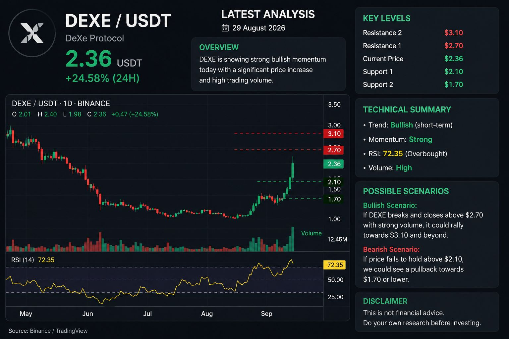Click the open value "2.01" in chart header
The height and width of the screenshot is (339, 509).
click(25, 114)
